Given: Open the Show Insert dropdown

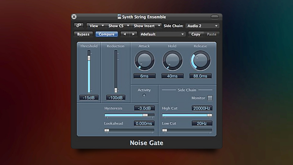Looking at the screenshot, I should click(146, 26).
